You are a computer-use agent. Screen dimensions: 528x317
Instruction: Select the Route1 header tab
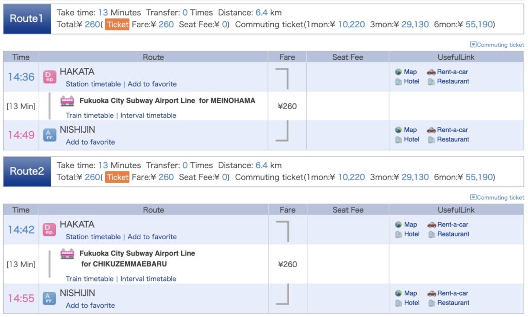coord(27,19)
